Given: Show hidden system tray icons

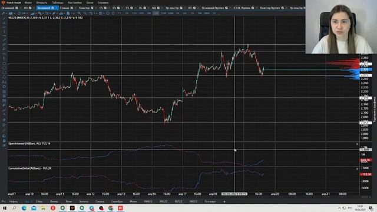Looking at the screenshot, I should [x=339, y=208].
